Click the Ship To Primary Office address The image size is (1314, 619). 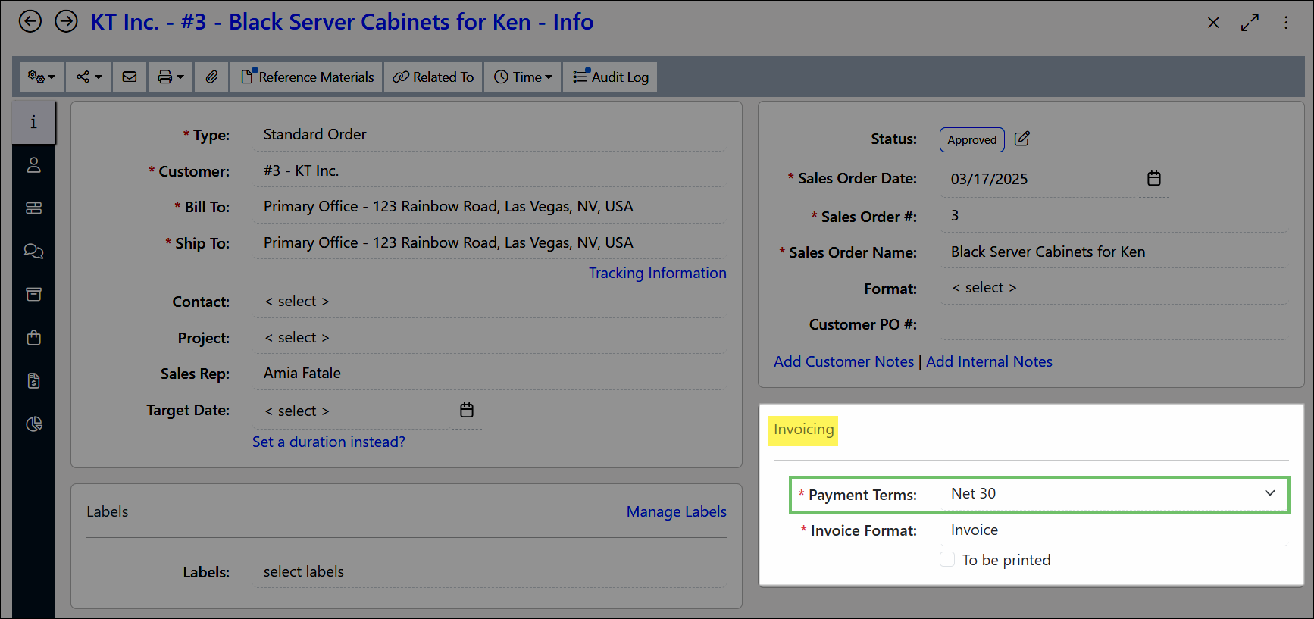pyautogui.click(x=489, y=243)
